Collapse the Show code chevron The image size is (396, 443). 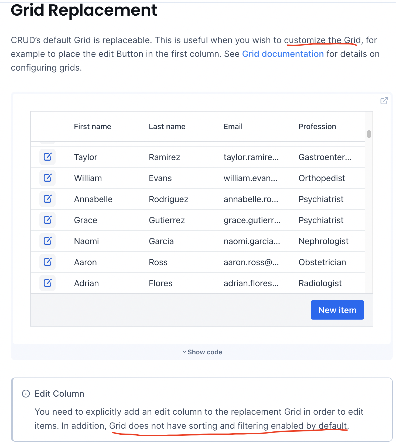point(184,352)
